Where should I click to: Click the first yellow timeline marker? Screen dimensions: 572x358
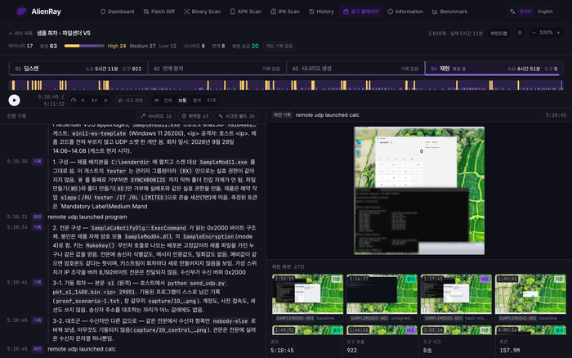point(14,85)
